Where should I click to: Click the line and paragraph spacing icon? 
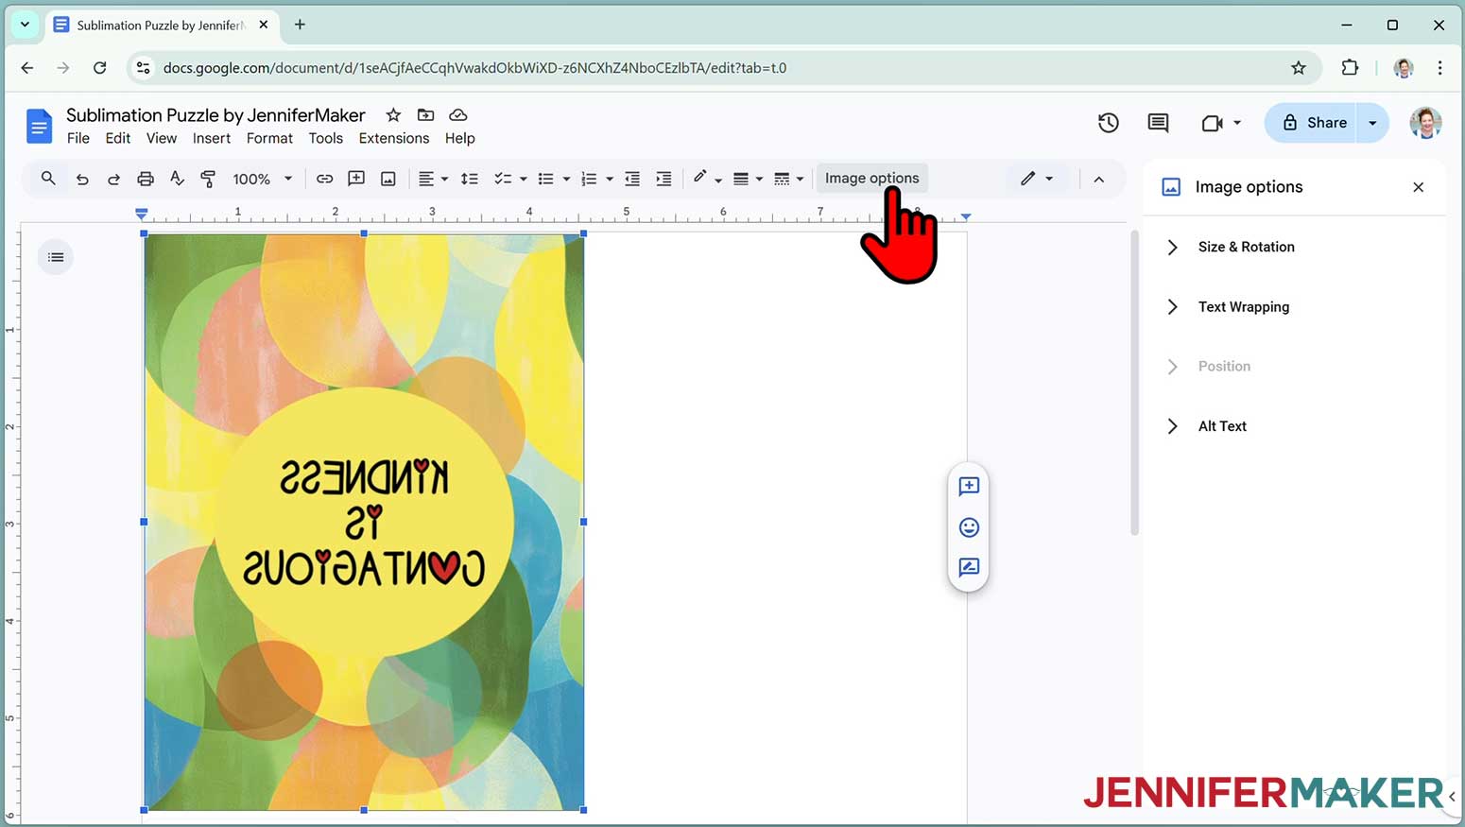470,179
